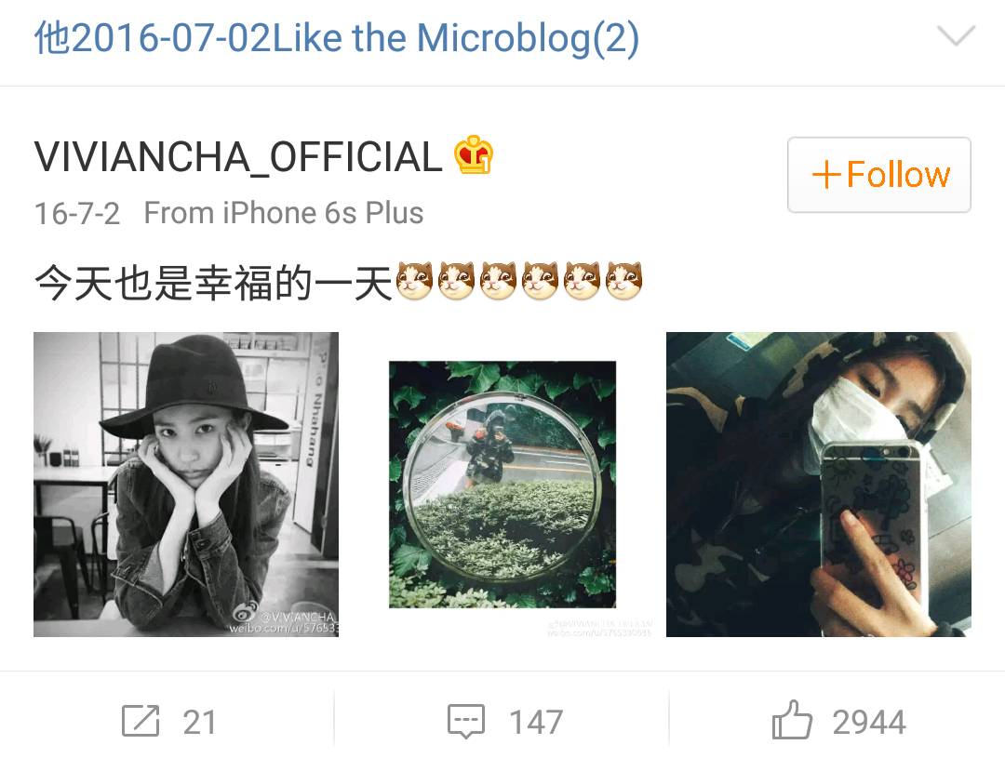Open the round mirror garden photo

coord(502,485)
